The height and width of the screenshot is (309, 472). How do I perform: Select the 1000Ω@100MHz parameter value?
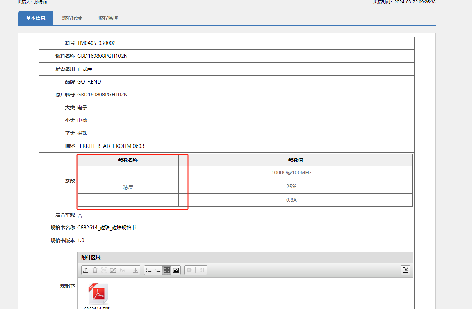(291, 173)
